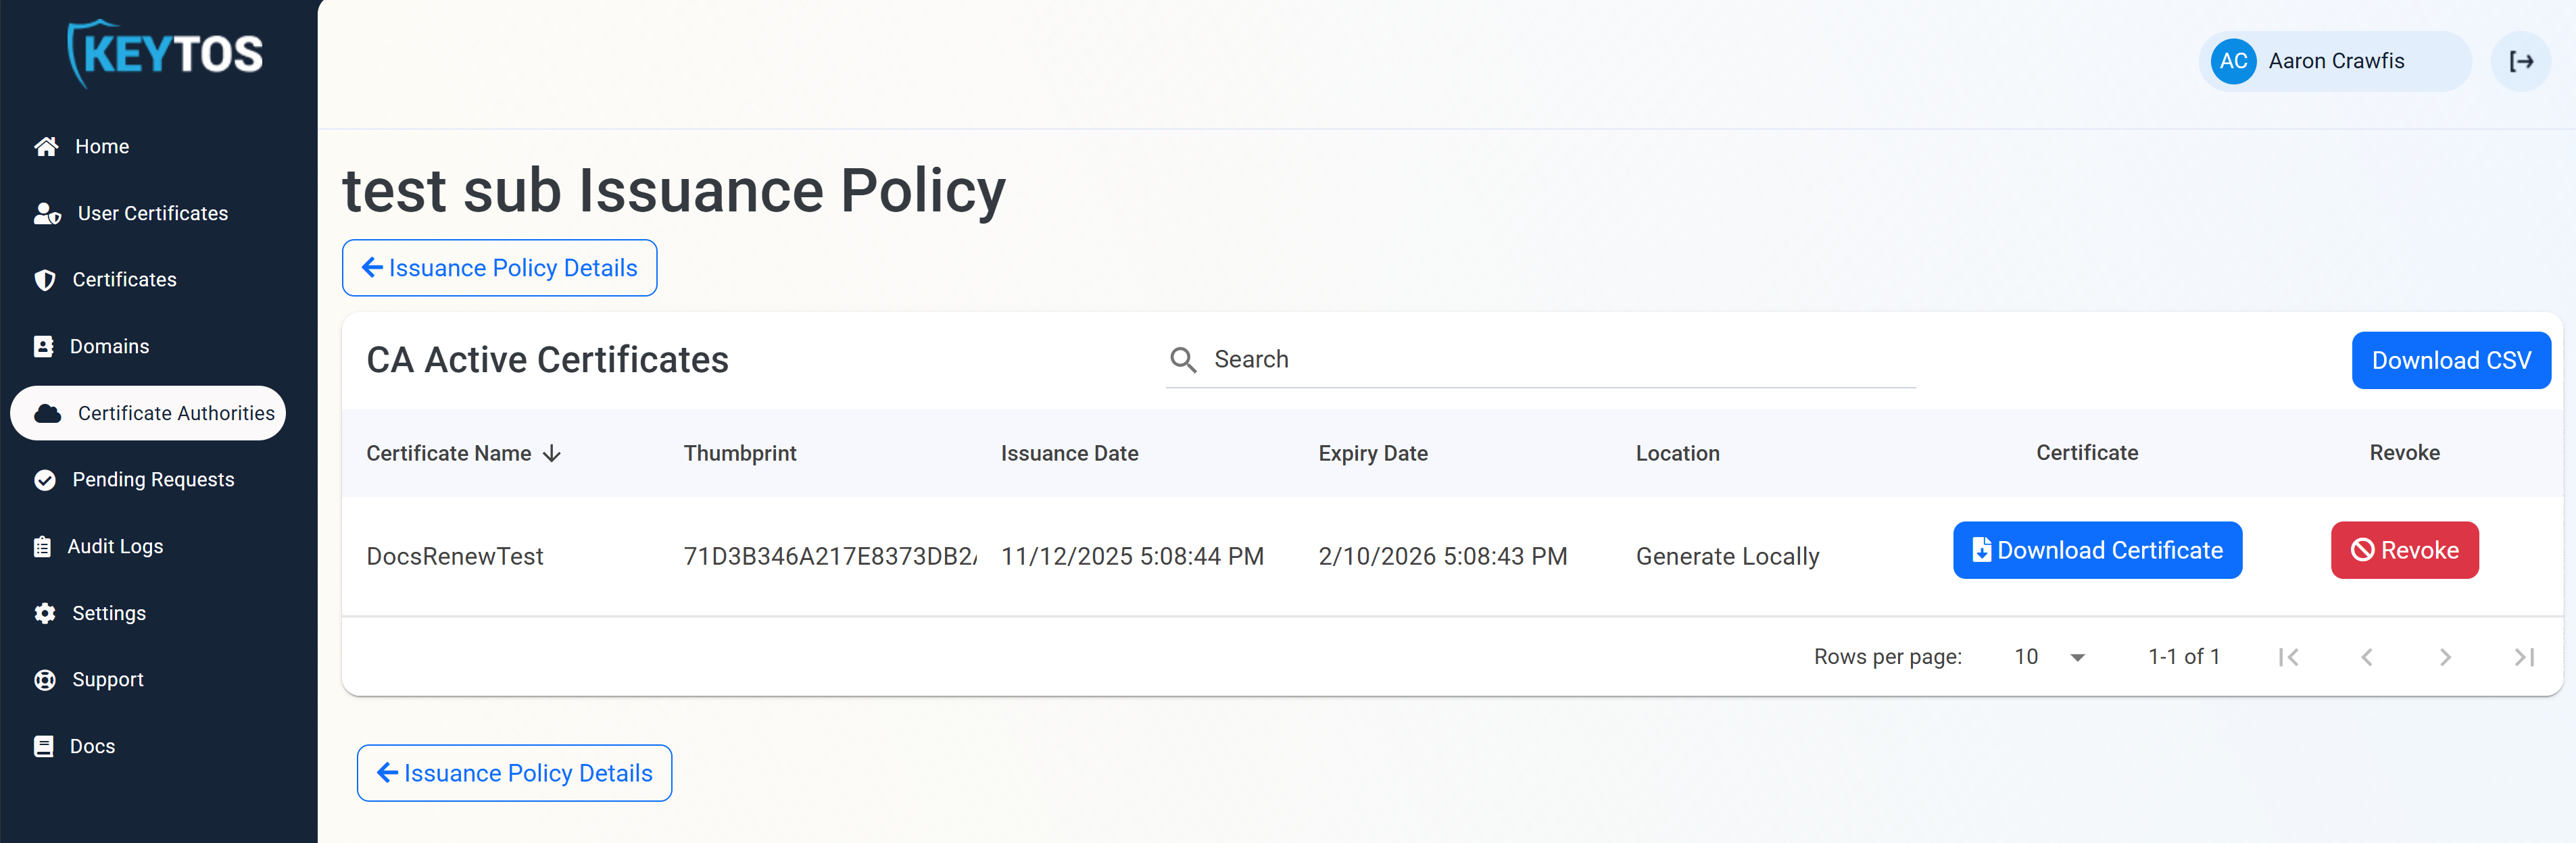Image resolution: width=2576 pixels, height=843 pixels.
Task: Click the logout arrow icon
Action: coord(2520,62)
